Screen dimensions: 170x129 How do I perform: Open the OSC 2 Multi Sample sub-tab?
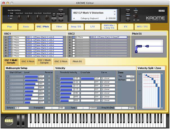(44, 62)
